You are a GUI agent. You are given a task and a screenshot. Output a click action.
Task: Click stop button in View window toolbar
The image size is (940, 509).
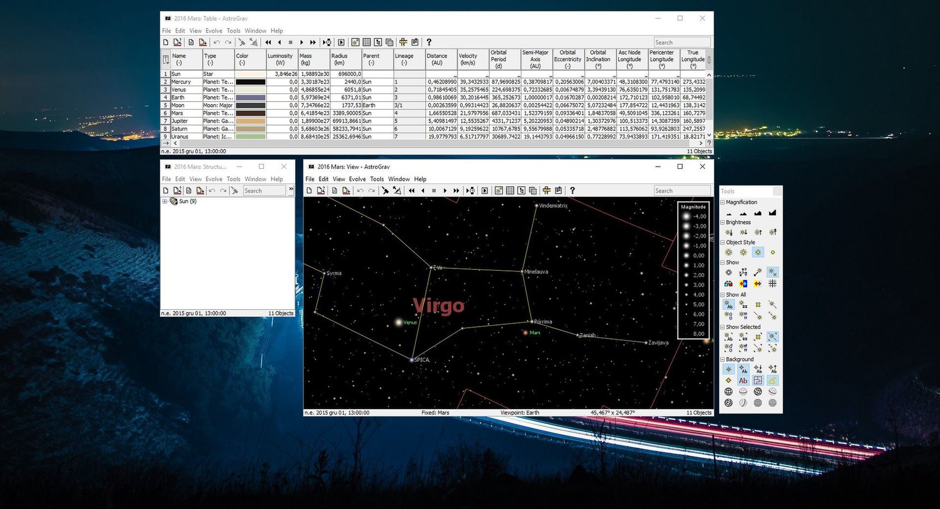(434, 191)
